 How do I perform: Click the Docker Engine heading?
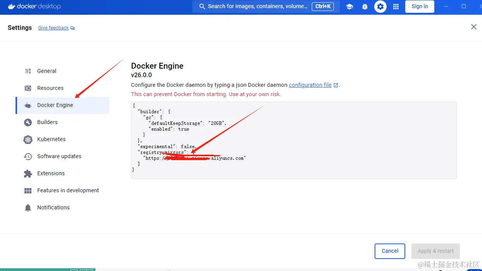[x=157, y=66]
